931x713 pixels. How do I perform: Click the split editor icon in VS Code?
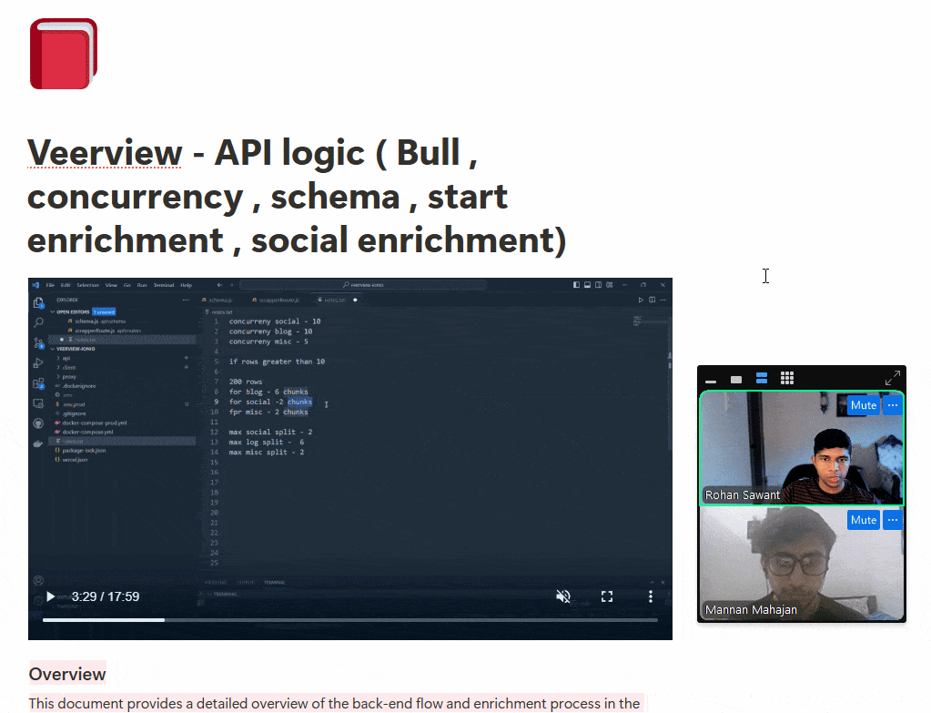pyautogui.click(x=652, y=300)
